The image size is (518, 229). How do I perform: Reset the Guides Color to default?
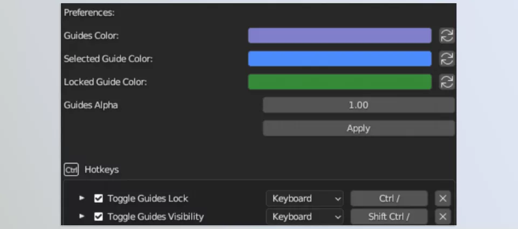click(447, 36)
